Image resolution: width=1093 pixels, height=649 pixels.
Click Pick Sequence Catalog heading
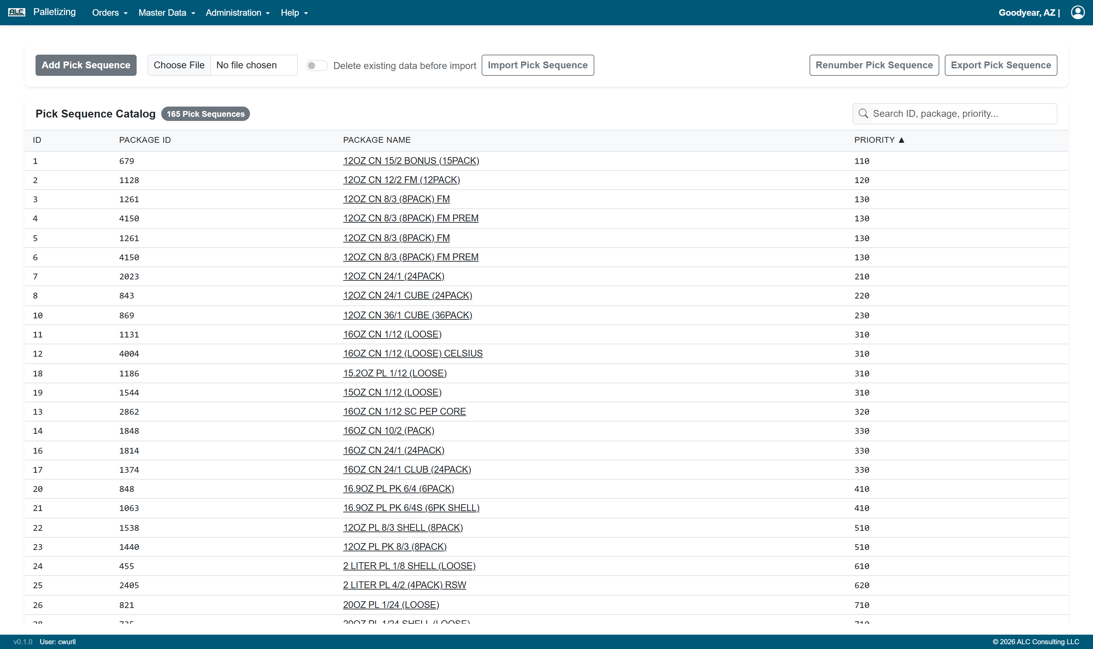tap(95, 114)
